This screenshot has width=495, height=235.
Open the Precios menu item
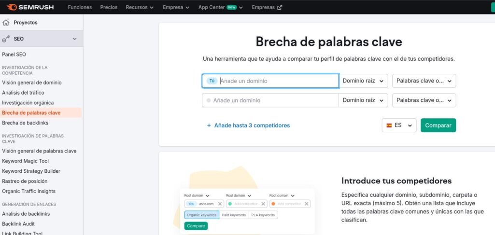[109, 8]
